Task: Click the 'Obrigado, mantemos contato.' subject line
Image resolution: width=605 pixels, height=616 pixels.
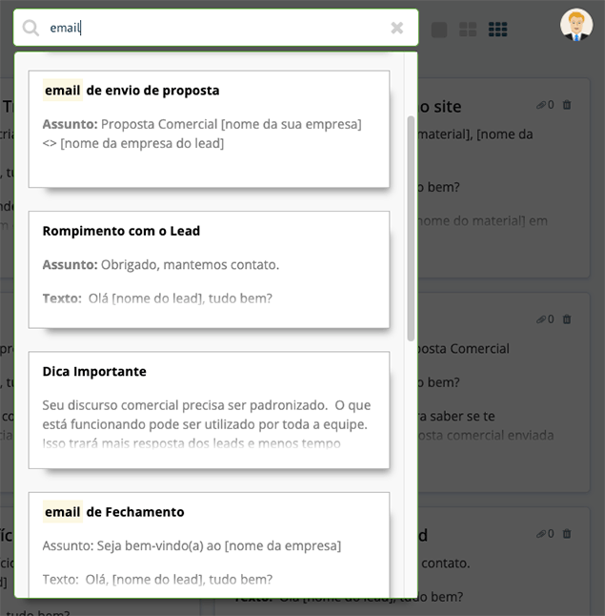Action: [190, 265]
